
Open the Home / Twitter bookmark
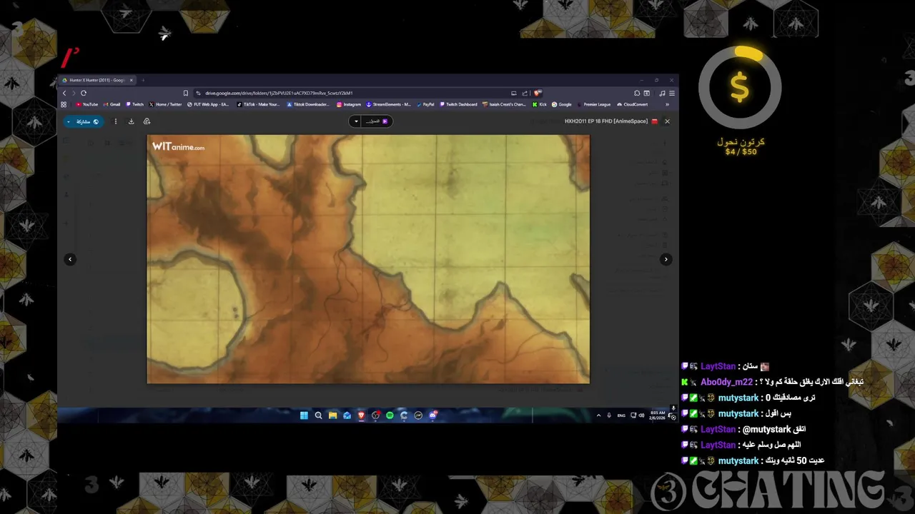click(165, 104)
